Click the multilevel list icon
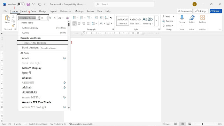Image resolution: width=224 pixels, height=126 pixels. point(89,18)
